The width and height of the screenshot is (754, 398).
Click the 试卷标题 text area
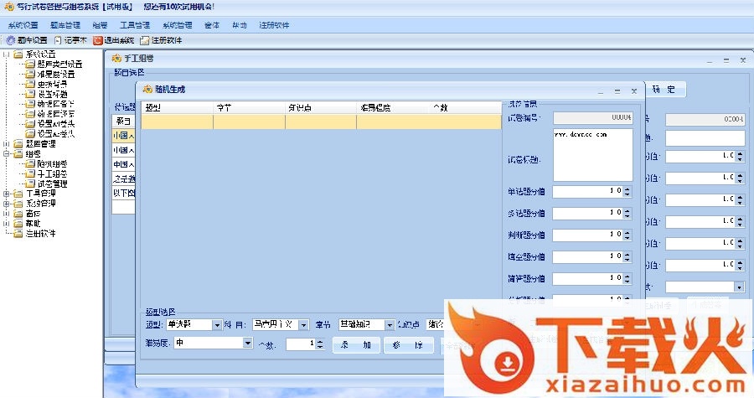[x=592, y=154]
